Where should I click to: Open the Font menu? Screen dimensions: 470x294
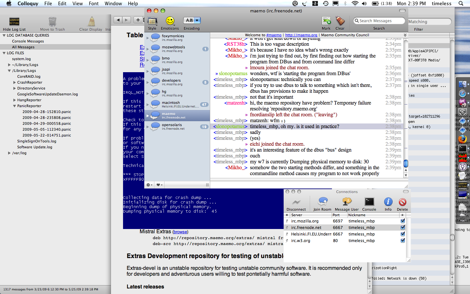click(94, 4)
